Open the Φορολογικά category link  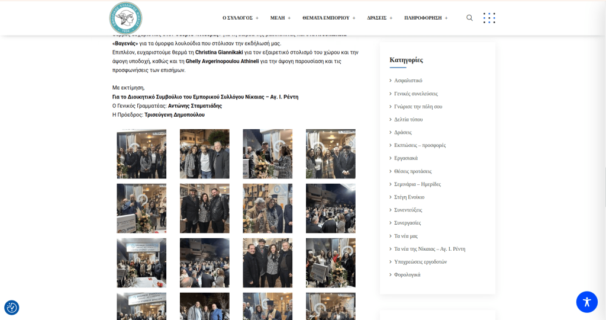[x=407, y=275]
